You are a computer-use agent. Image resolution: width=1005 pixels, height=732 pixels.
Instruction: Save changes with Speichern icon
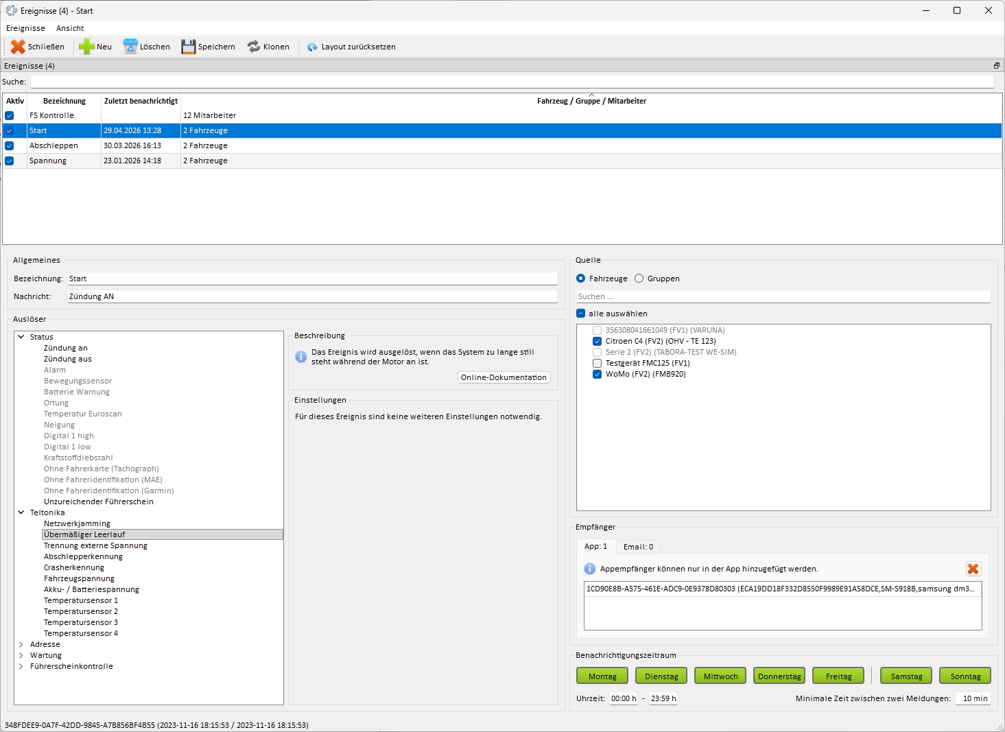coord(189,47)
